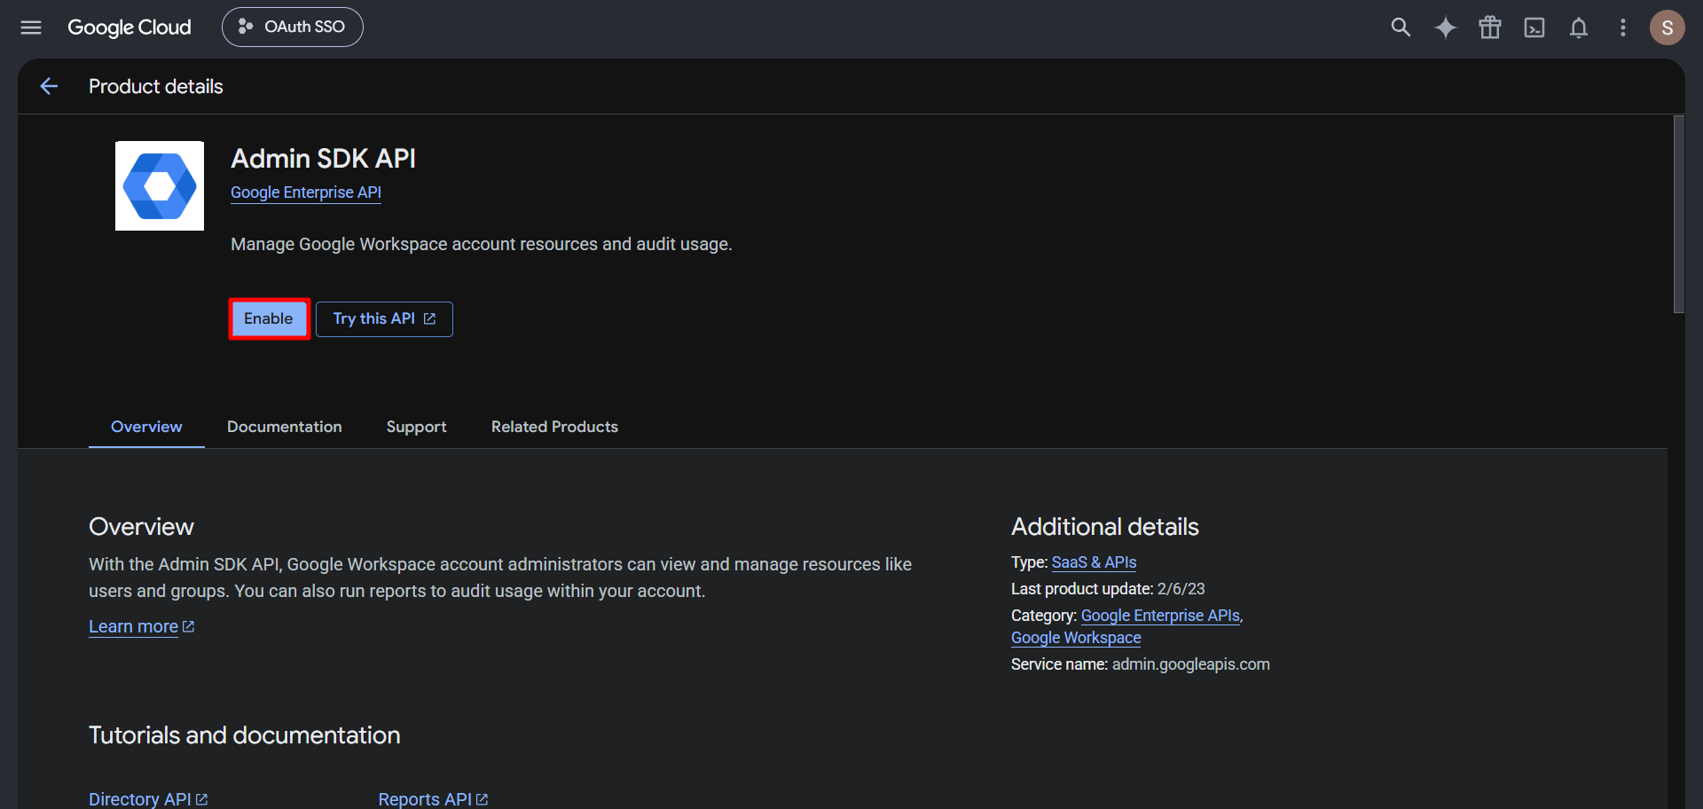Open the Google Workspace category link

point(1076,638)
